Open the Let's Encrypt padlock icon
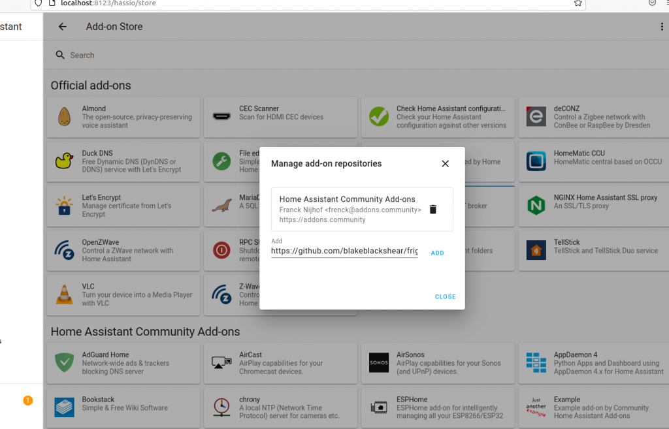The image size is (669, 429). 65,206
